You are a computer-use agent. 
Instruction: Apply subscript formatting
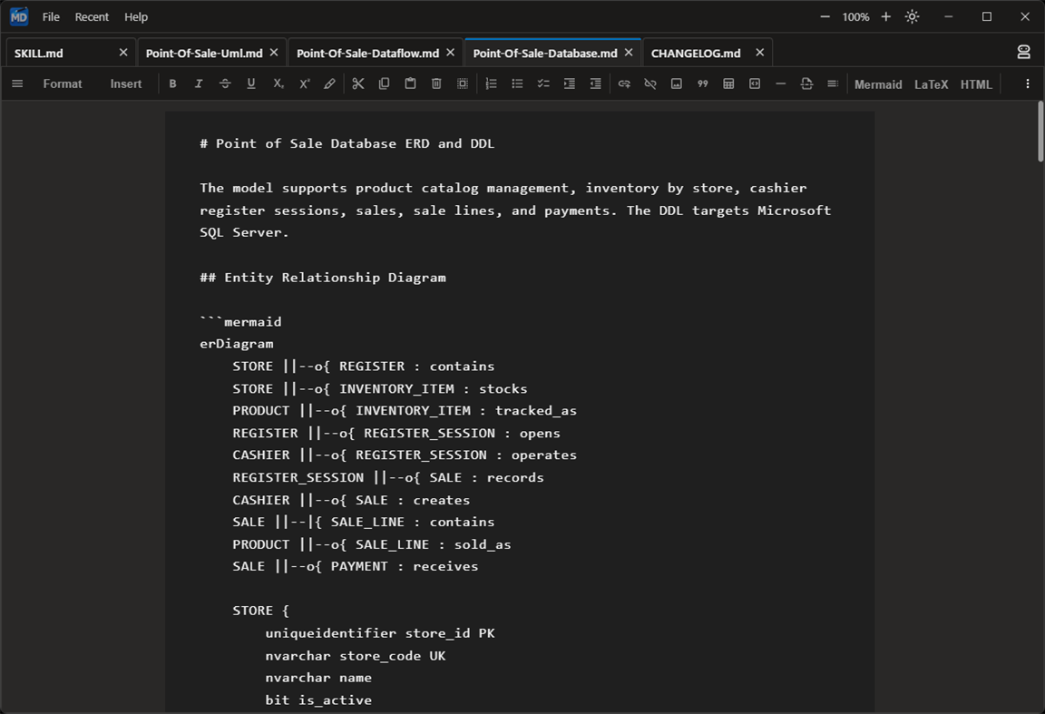tap(278, 84)
